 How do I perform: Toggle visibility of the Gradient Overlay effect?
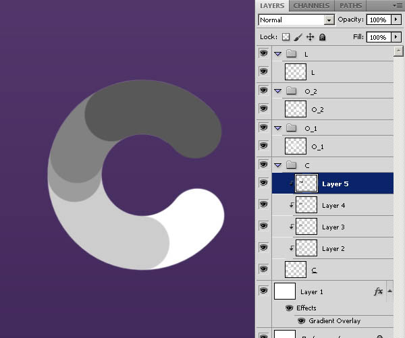(x=302, y=321)
